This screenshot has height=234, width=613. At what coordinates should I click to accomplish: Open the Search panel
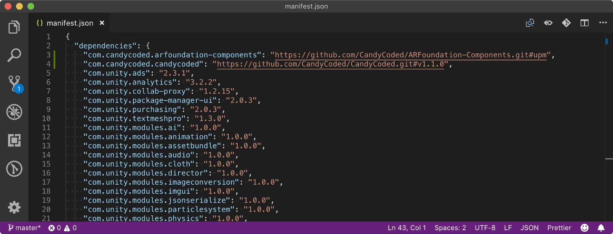(x=14, y=55)
